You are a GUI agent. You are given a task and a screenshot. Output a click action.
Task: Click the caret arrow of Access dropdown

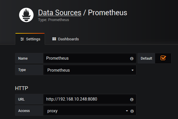(x=127, y=111)
